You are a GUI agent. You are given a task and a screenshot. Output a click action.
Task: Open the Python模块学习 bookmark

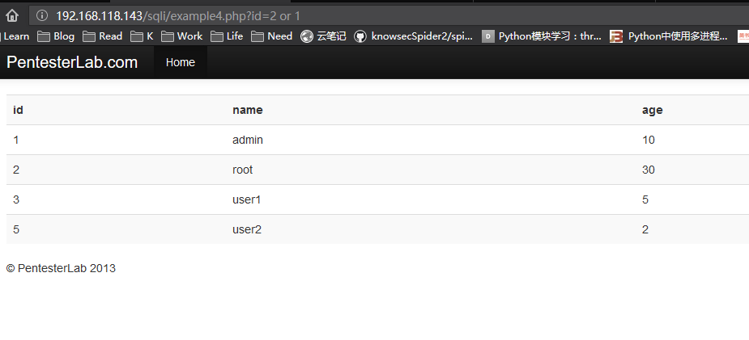tap(542, 36)
